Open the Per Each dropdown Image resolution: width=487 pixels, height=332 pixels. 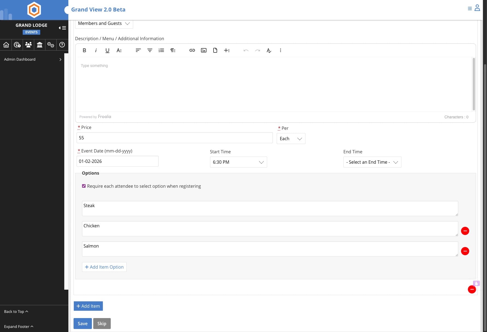[291, 139]
